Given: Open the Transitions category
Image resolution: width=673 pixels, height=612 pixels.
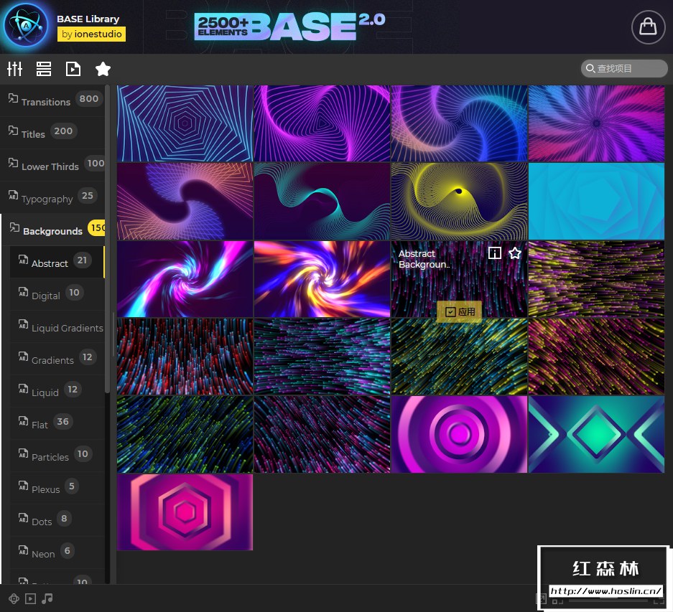Looking at the screenshot, I should coord(52,100).
